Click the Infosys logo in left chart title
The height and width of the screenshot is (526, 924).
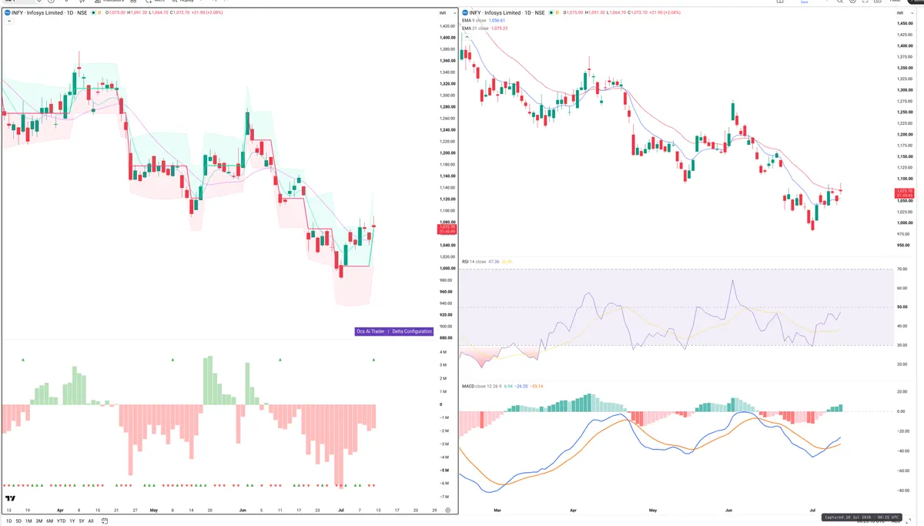(x=8, y=13)
